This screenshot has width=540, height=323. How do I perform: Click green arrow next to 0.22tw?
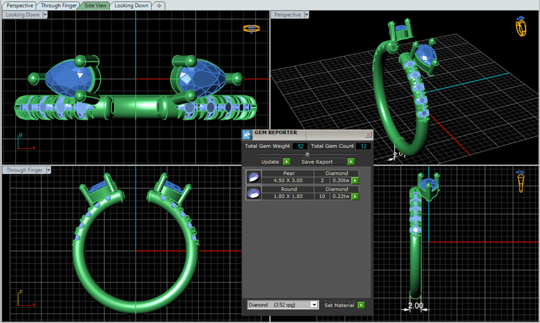coord(355,196)
